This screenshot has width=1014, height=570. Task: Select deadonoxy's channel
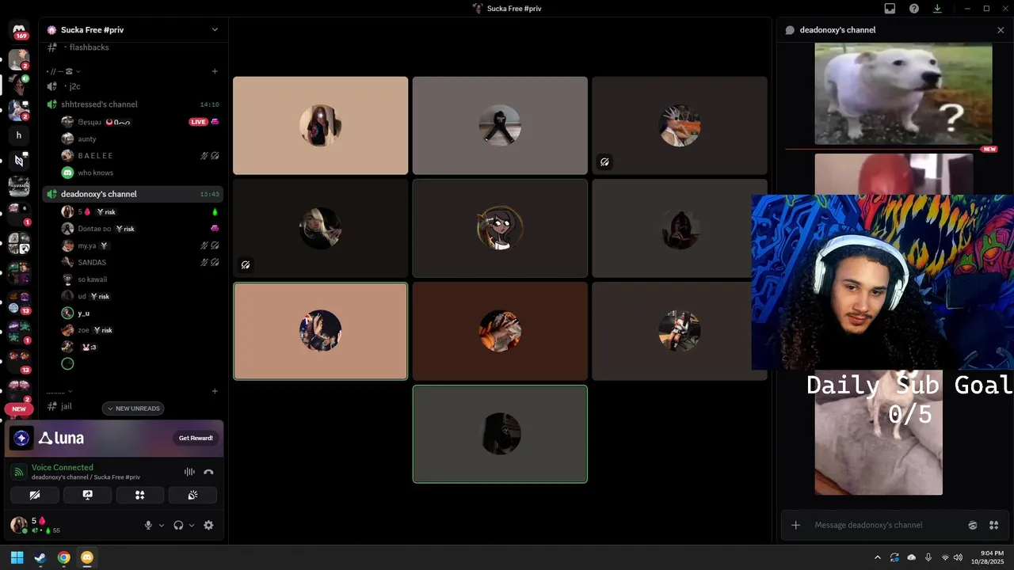[133, 194]
